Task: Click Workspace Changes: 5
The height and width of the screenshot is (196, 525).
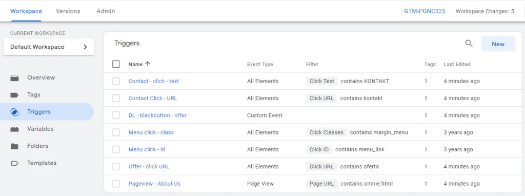Action: click(x=485, y=11)
